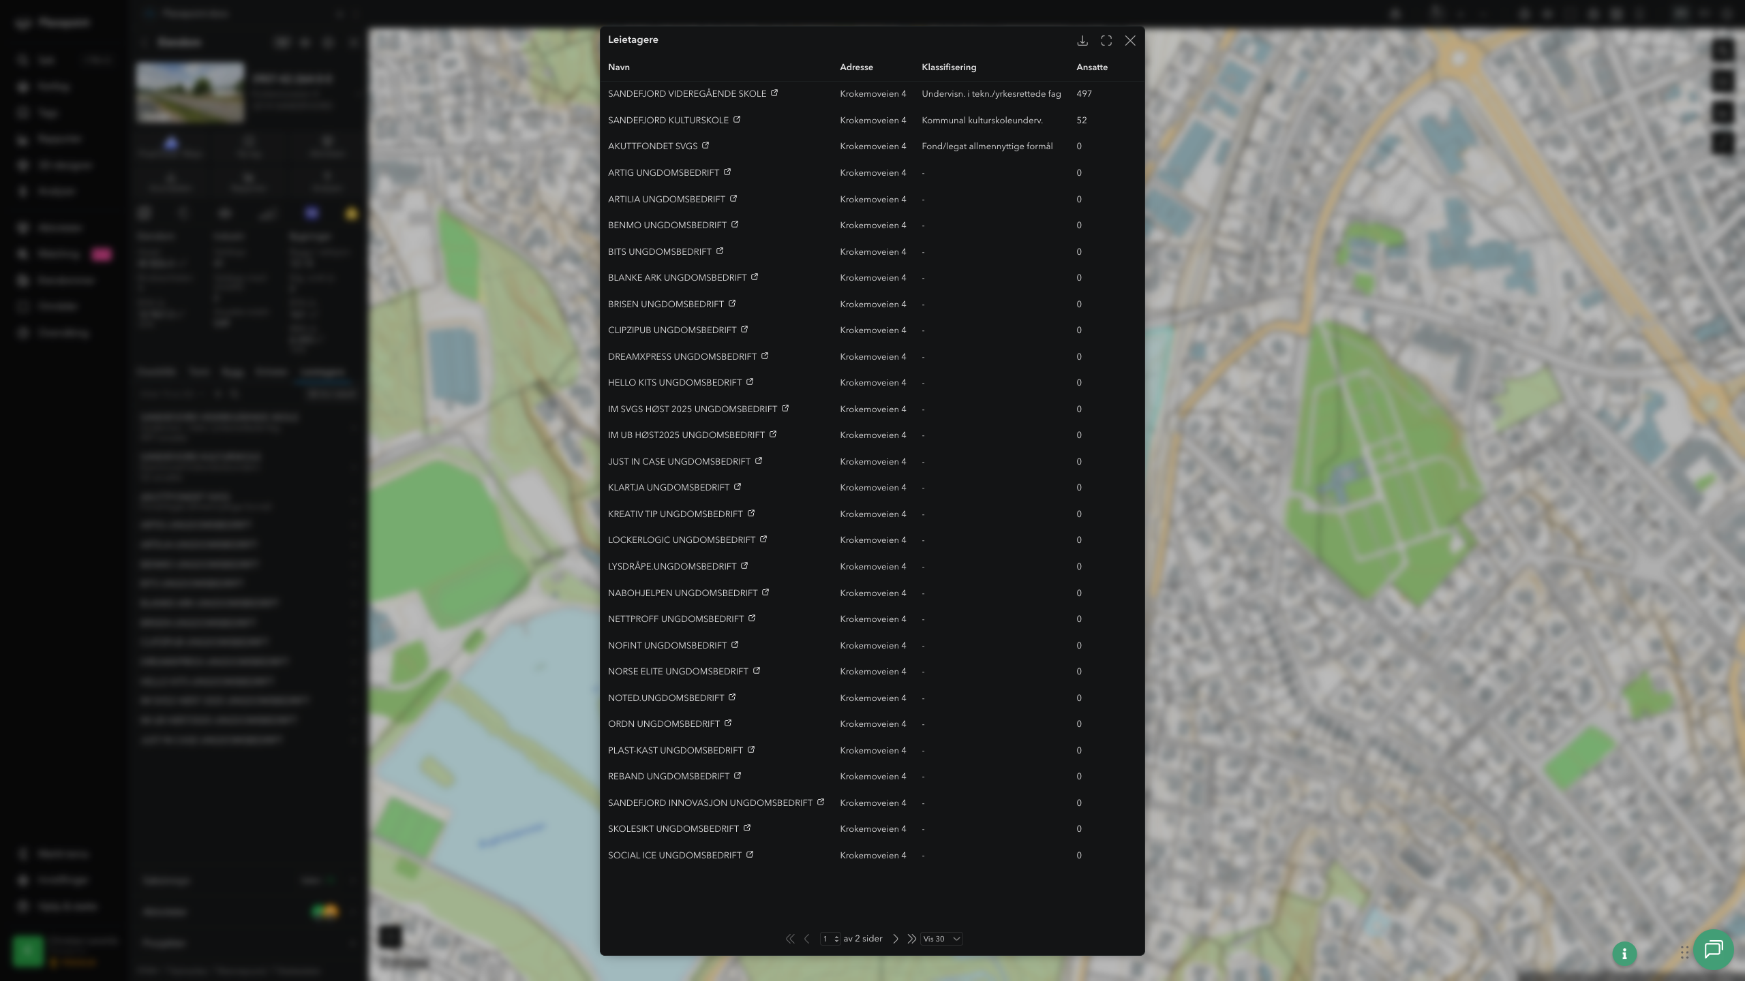The width and height of the screenshot is (1745, 981).
Task: Click the "Undervisn. i tekn./yrkesrettede fag" classification
Action: click(x=991, y=94)
